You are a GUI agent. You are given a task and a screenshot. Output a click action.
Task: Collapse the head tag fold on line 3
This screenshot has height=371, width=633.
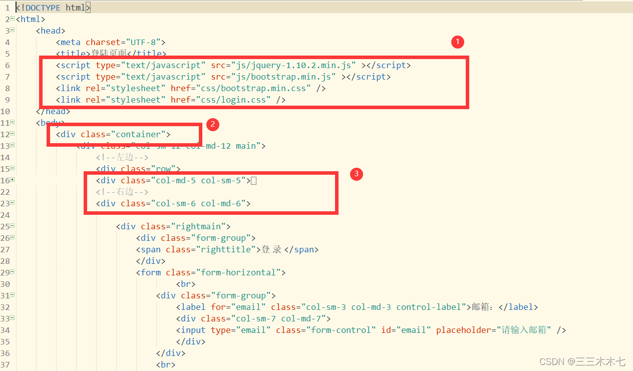tap(12, 31)
